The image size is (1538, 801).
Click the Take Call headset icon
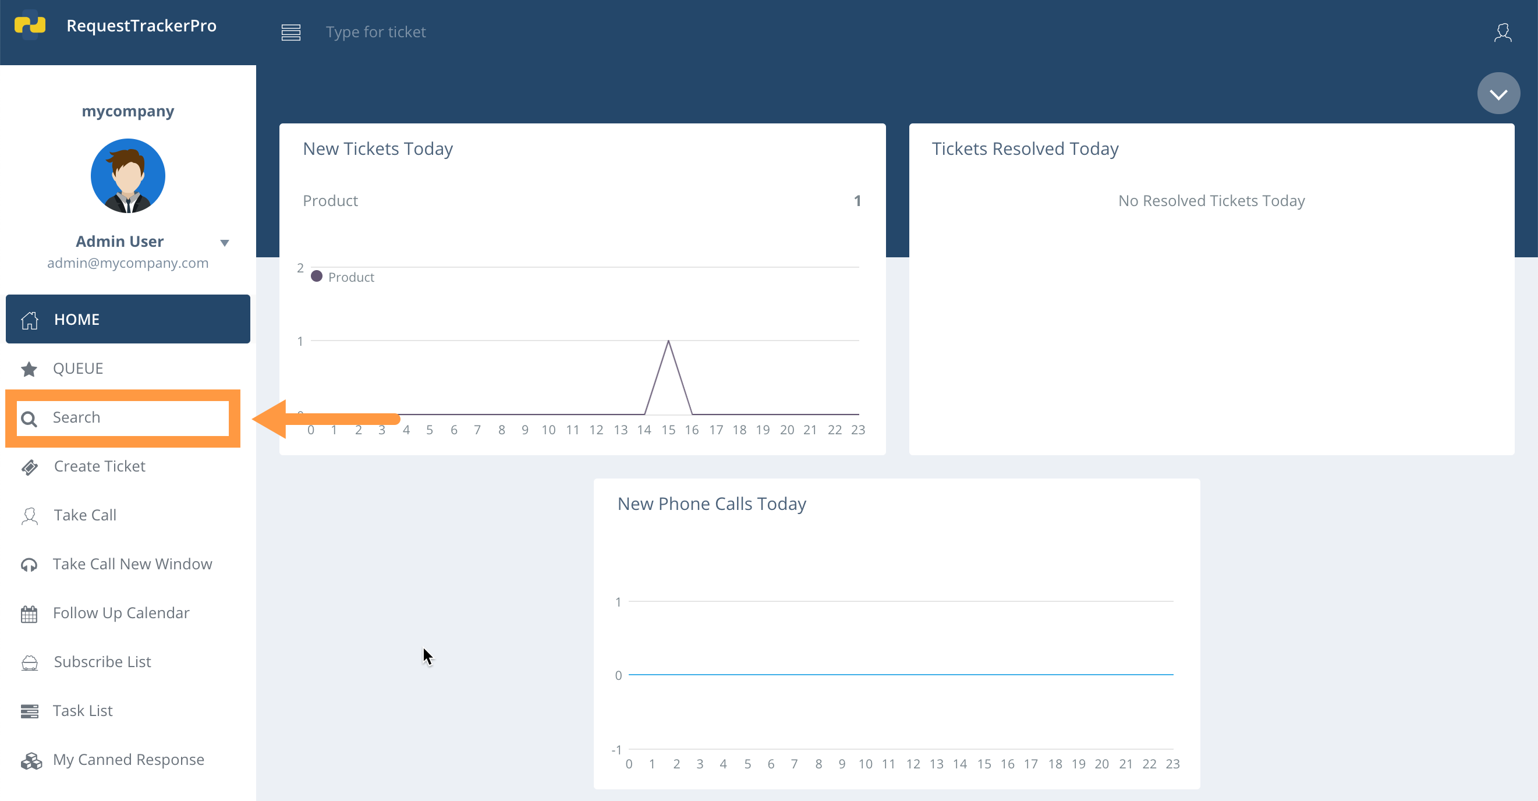(29, 516)
